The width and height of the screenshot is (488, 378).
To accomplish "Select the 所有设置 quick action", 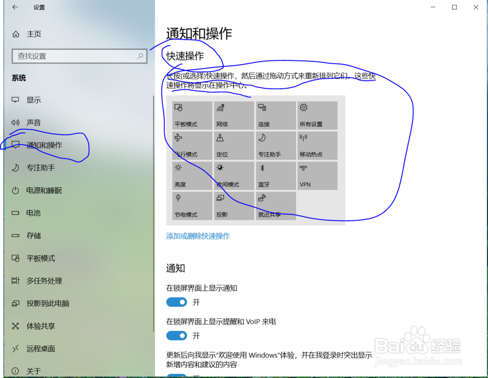I will 318,116.
